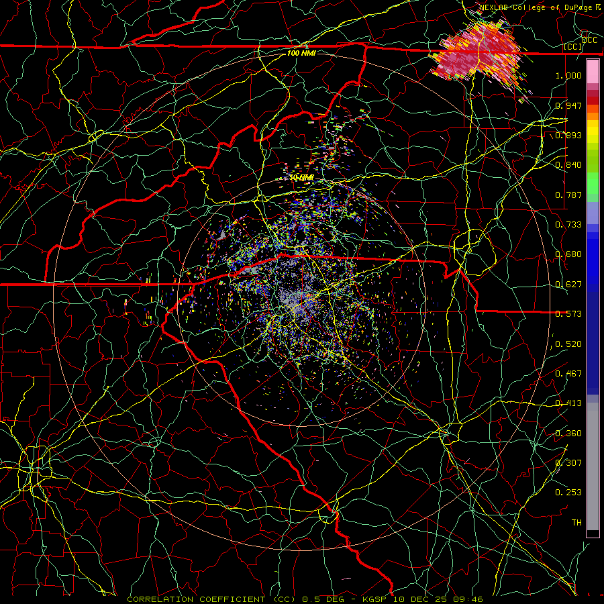Screen dimensions: 604x604
Task: Click the TH threshold label on scale
Action: pos(576,523)
